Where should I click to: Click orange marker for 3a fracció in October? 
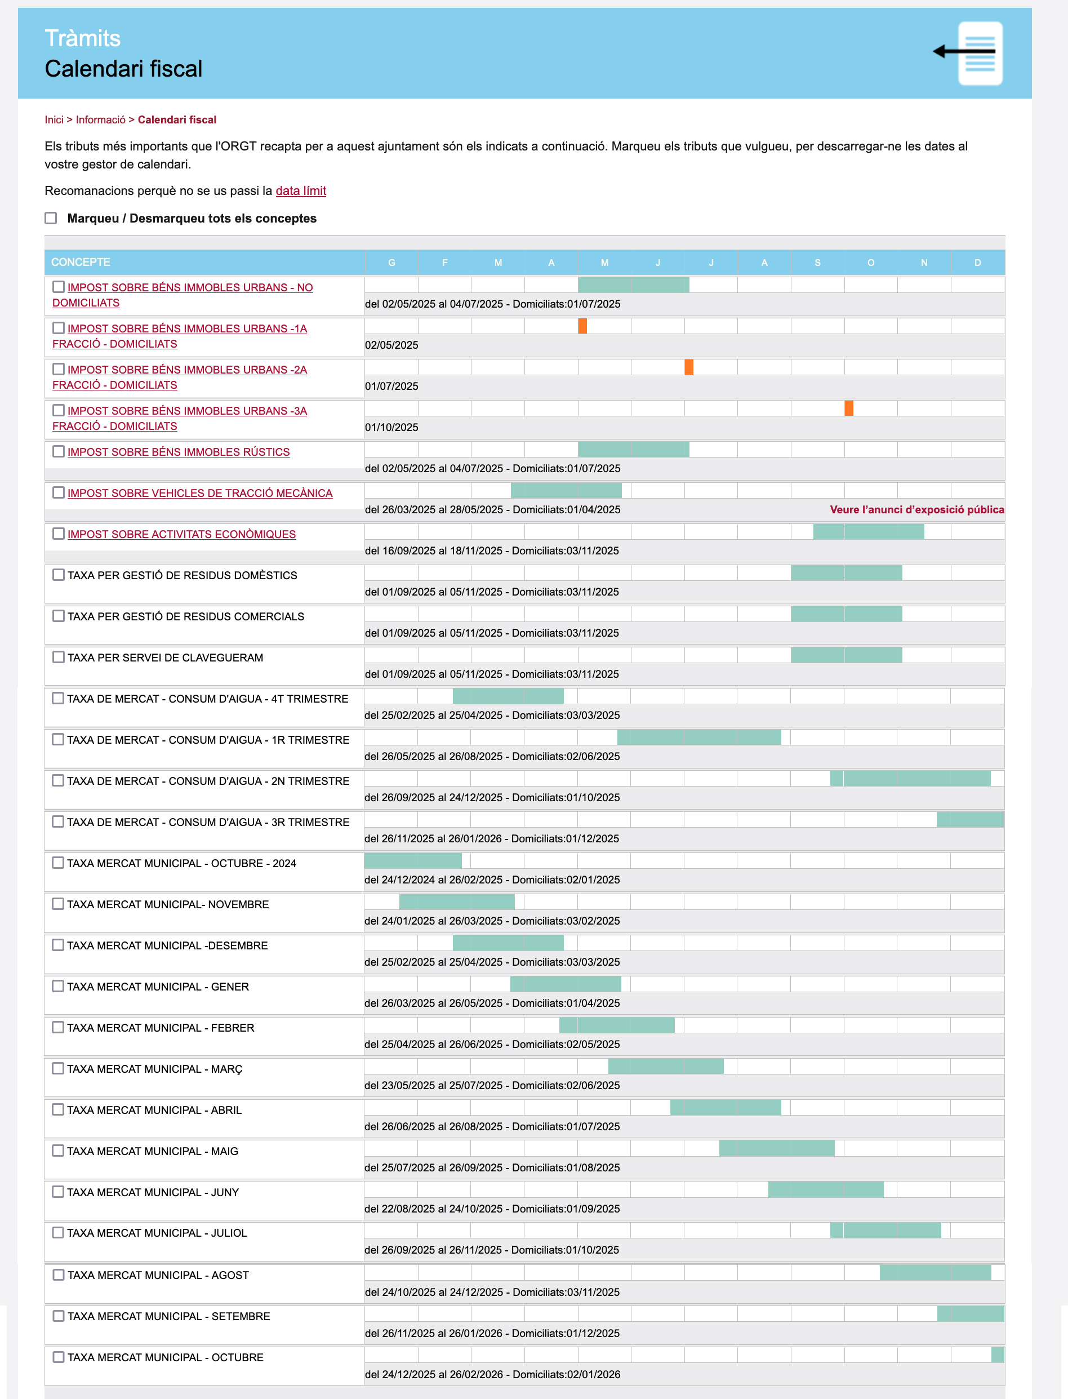849,408
